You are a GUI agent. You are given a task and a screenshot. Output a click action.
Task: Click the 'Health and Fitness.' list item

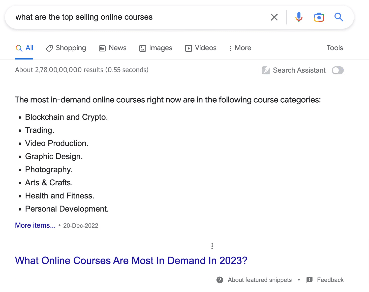(x=60, y=196)
